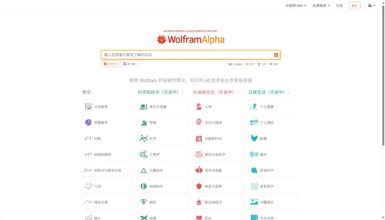Viewport: 385px width, 220px height.
Task: Open the 货币与金融 piggy bank icon
Action: 199,170
